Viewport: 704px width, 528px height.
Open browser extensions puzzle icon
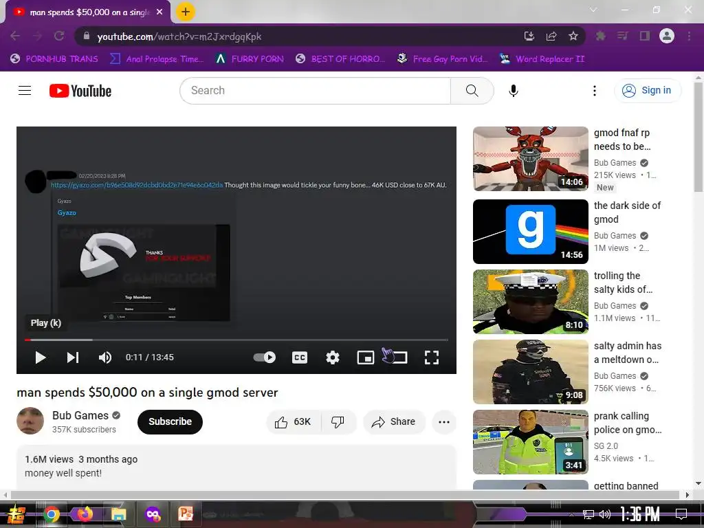[x=600, y=36]
